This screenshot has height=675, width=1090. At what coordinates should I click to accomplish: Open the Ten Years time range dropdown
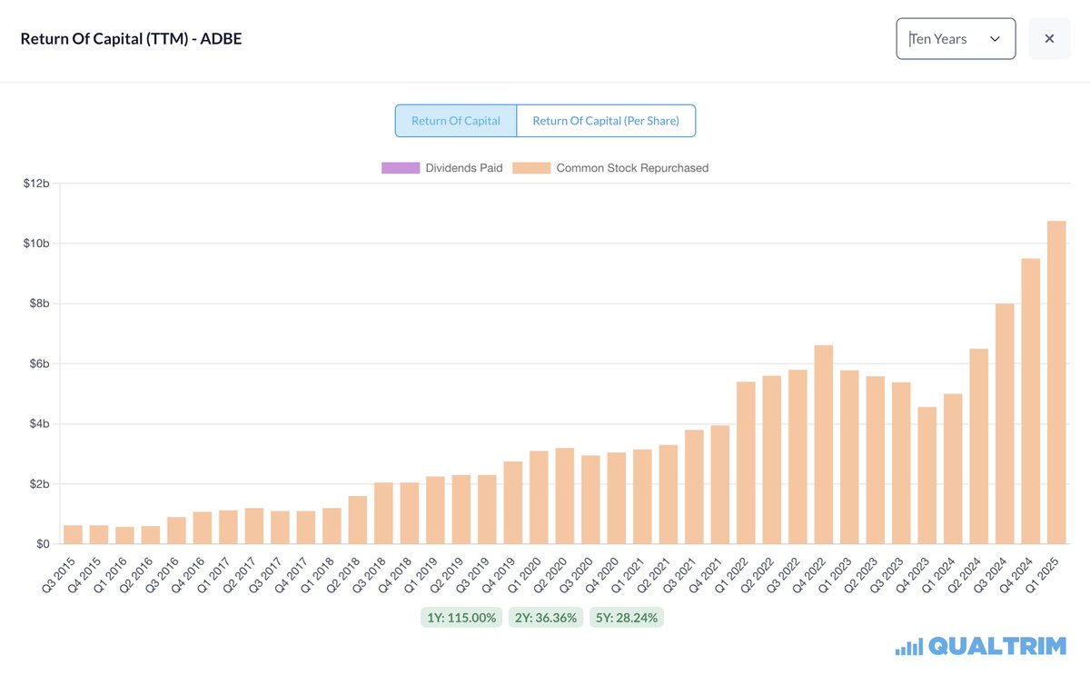(x=956, y=39)
